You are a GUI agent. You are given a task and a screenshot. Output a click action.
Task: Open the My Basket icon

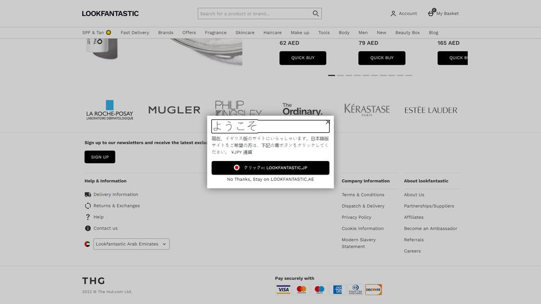pyautogui.click(x=431, y=13)
